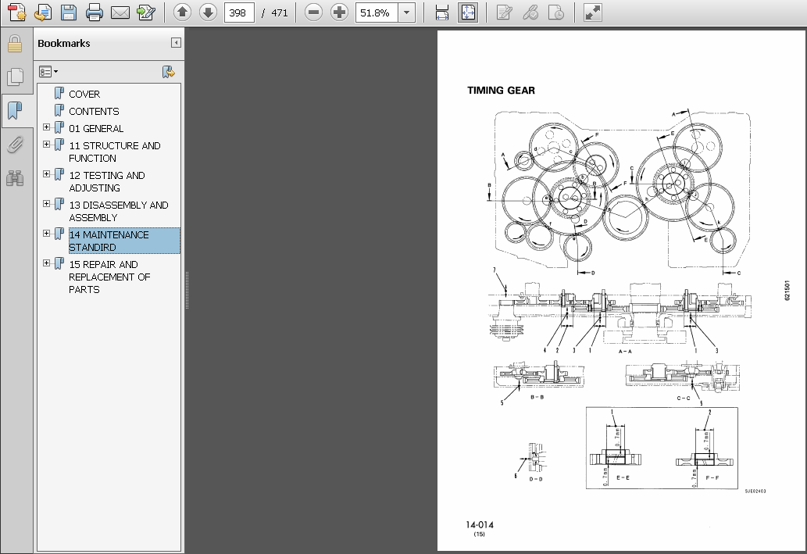Select the 01 GENERAL bookmark label
The image size is (807, 554).
pos(96,128)
